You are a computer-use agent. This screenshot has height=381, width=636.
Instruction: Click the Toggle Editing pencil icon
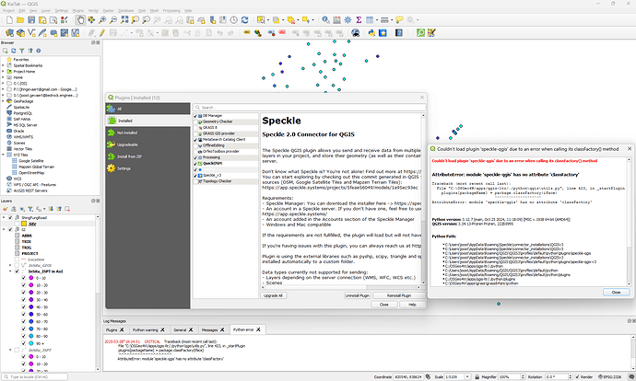[102, 33]
